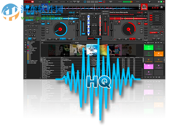Trigger sampler pad 2 HiHat 2

click(x=159, y=47)
